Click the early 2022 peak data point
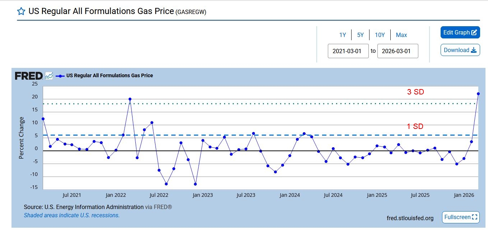 (130, 99)
